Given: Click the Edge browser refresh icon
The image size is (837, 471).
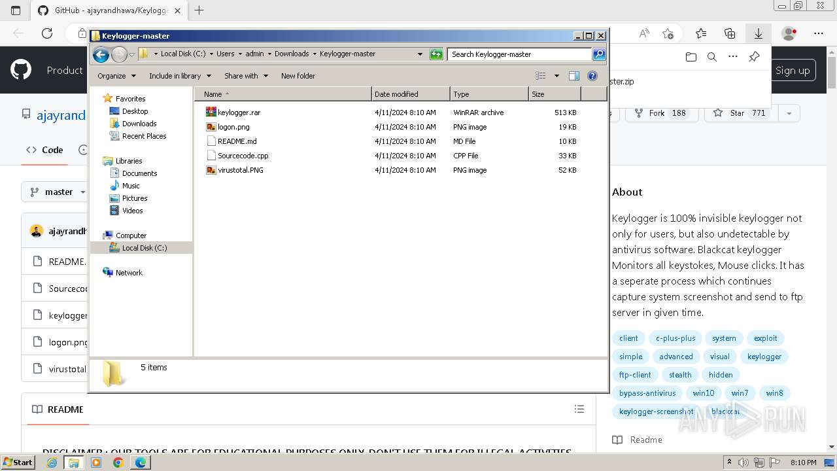Looking at the screenshot, I should 46,33.
